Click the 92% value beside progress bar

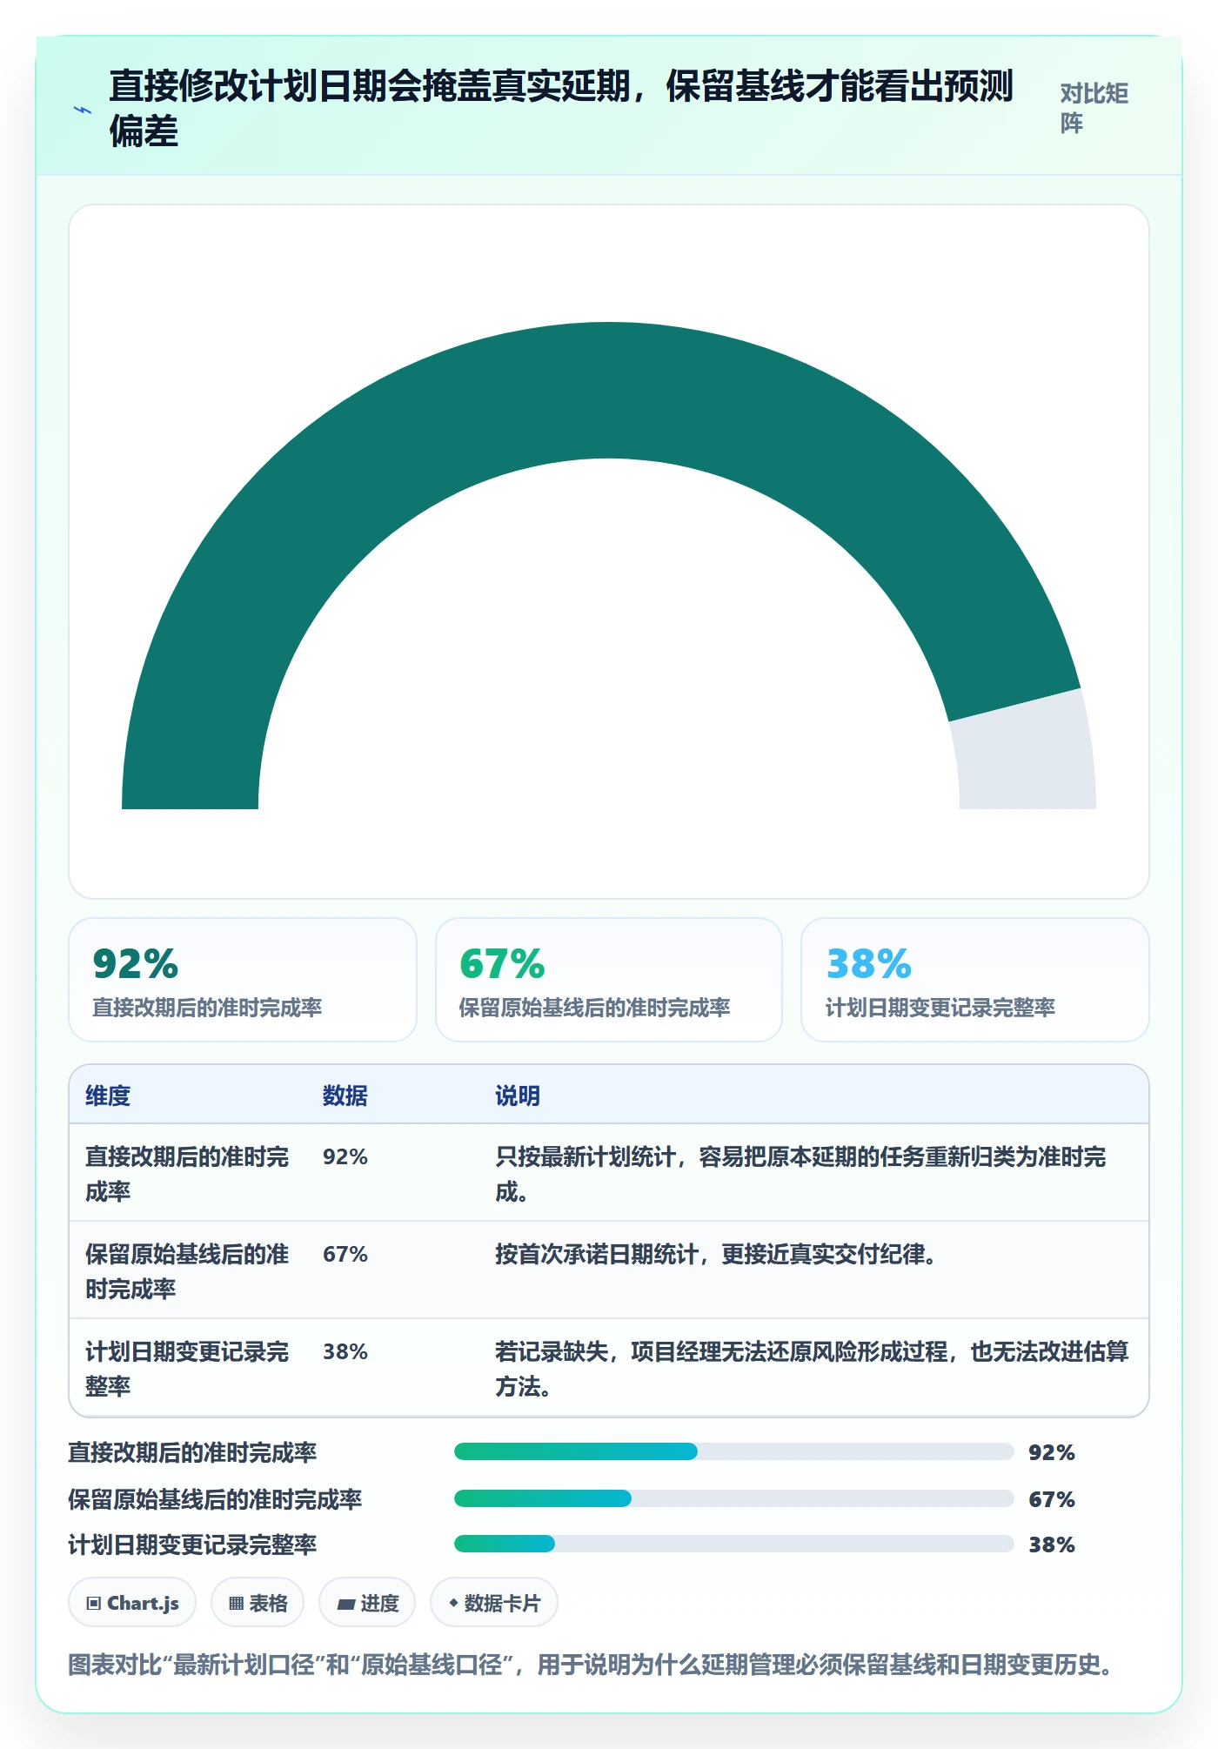(x=1052, y=1452)
